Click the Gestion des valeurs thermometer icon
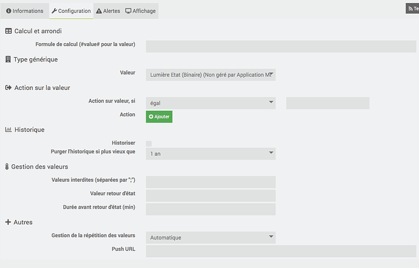The height and width of the screenshot is (268, 419). click(x=7, y=166)
